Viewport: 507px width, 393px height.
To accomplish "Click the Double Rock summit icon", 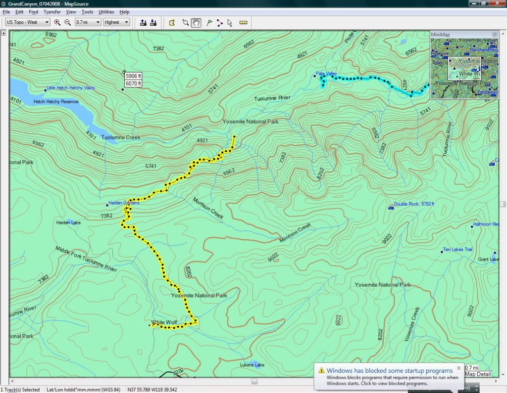I will tap(391, 207).
